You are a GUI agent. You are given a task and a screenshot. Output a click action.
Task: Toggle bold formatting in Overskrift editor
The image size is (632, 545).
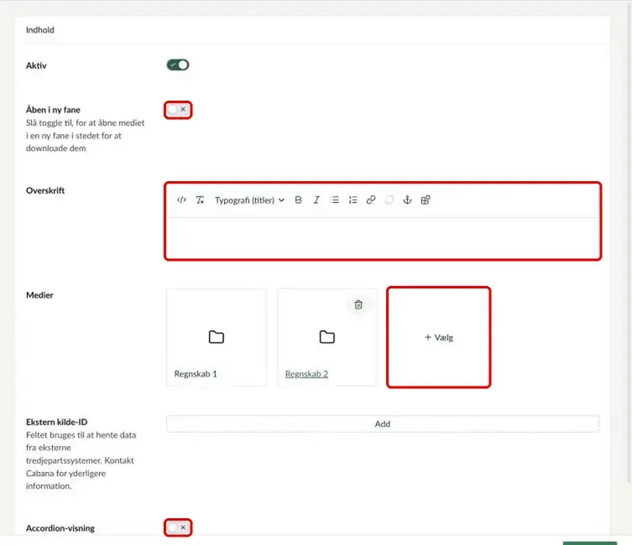(x=298, y=200)
